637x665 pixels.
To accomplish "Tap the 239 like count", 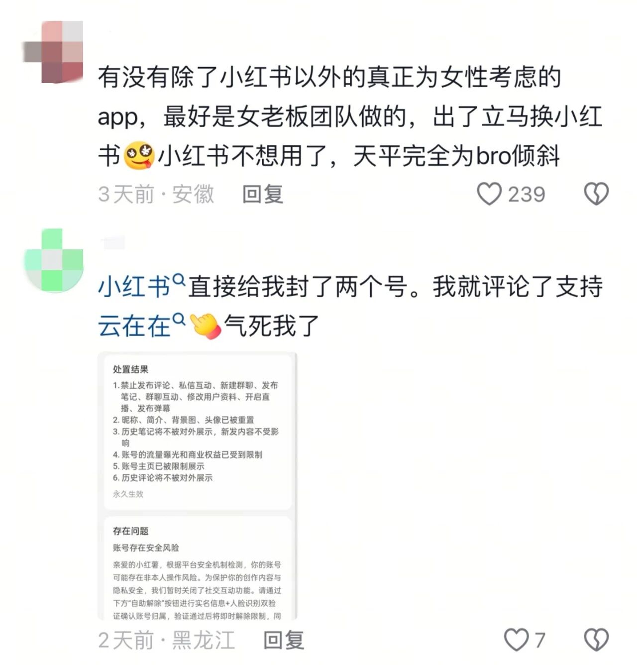I will pos(527,194).
